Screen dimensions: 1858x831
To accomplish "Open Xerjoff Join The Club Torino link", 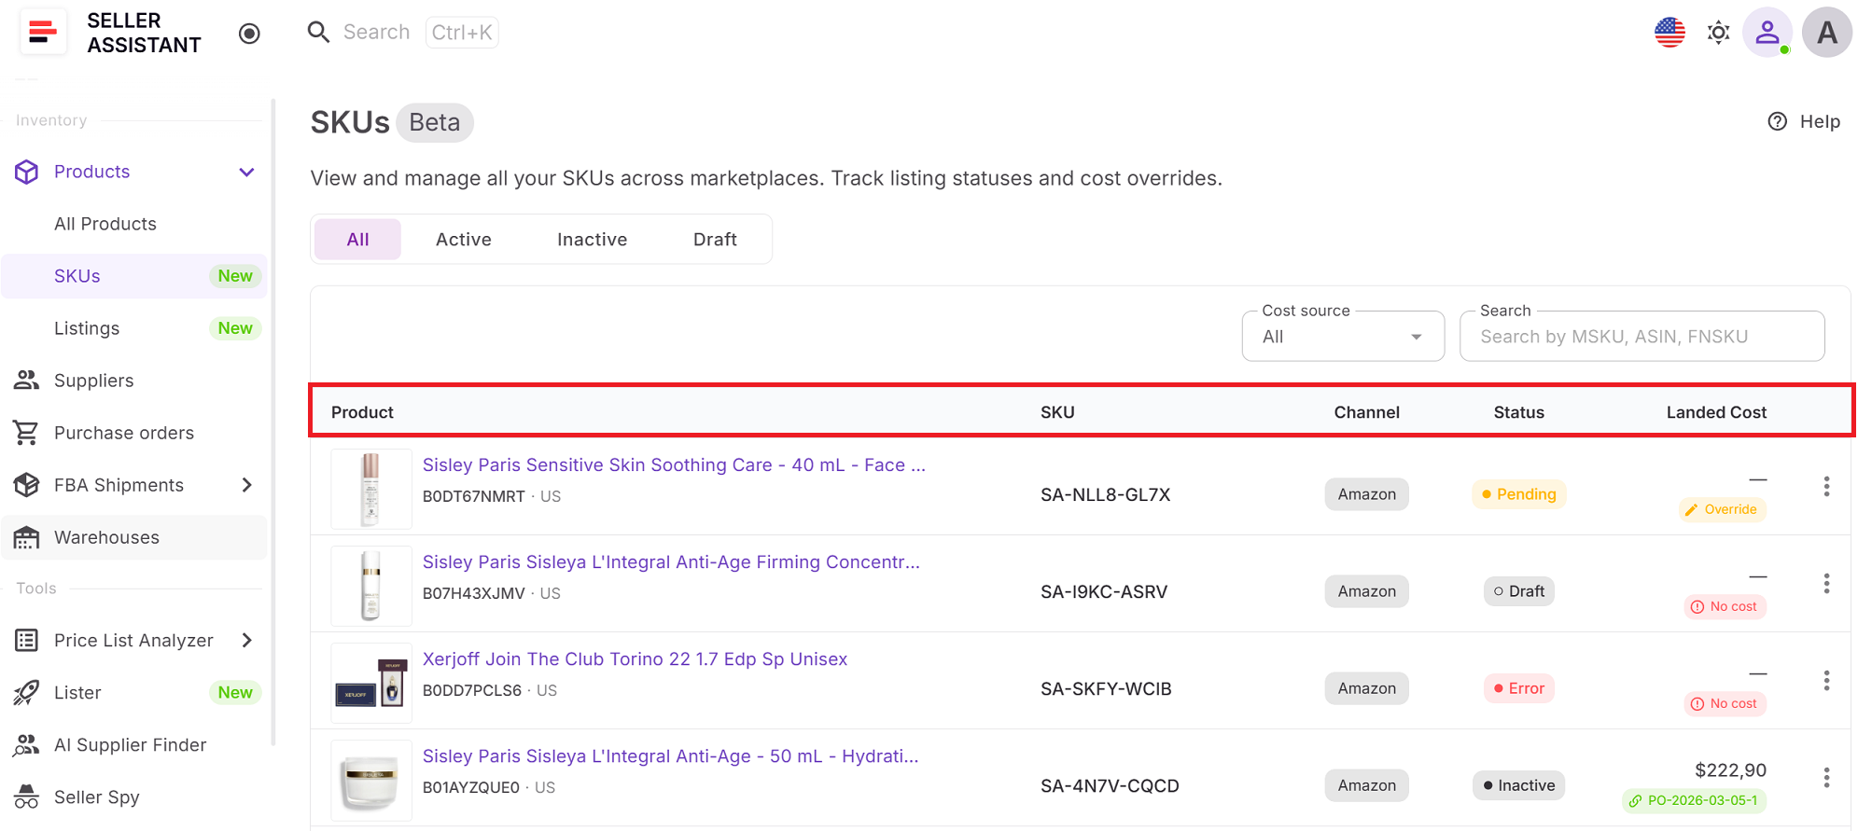I will click(x=635, y=659).
